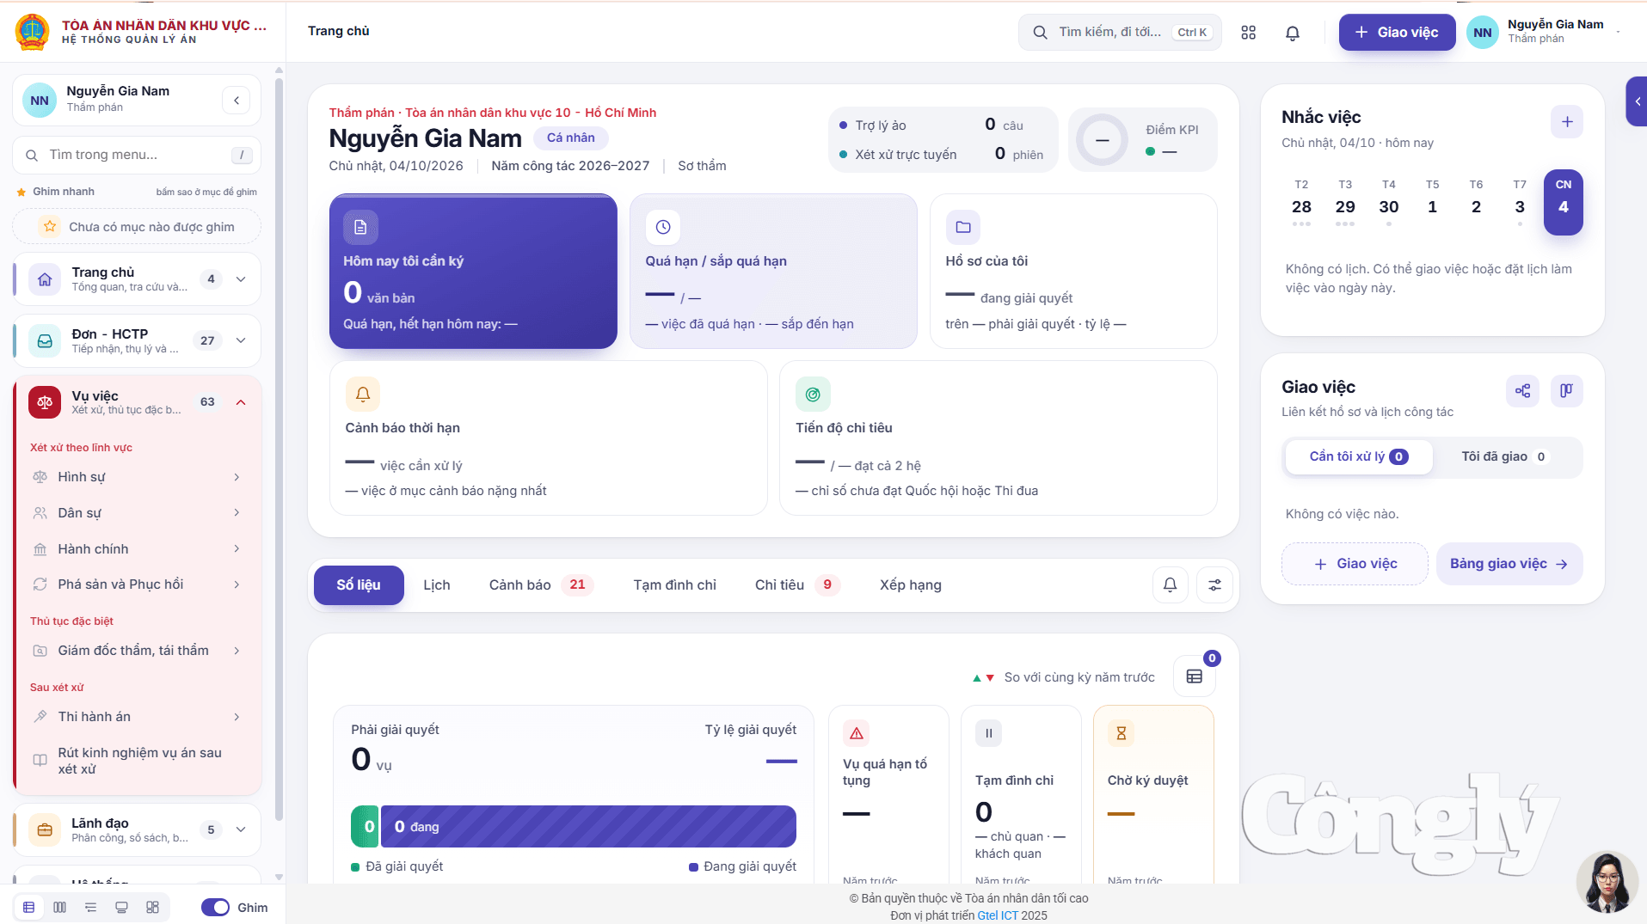Image resolution: width=1647 pixels, height=924 pixels.
Task: Click the Điểm KPI circular gauge
Action: coord(1102,140)
